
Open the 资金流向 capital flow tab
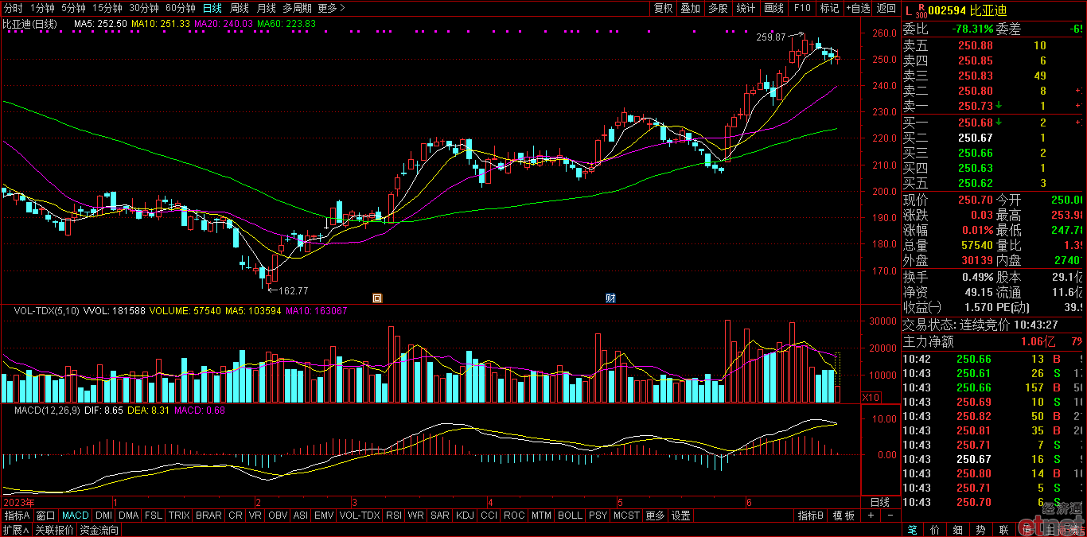point(99,530)
